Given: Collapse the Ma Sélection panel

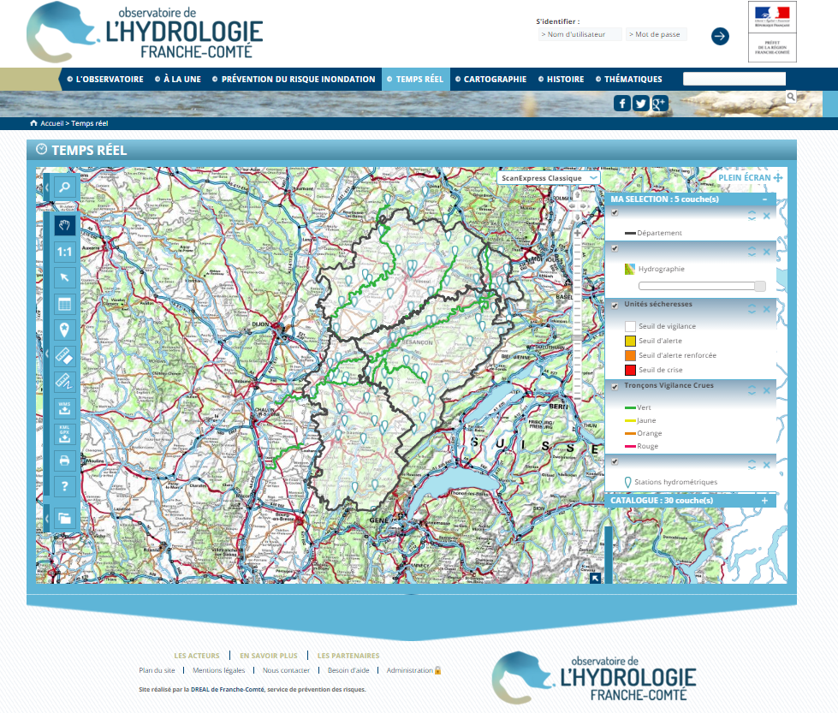Looking at the screenshot, I should click(764, 199).
